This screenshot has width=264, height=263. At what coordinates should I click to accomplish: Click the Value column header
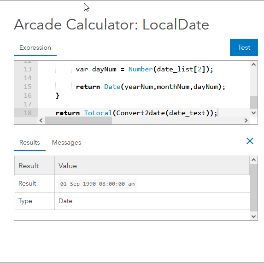pos(152,166)
